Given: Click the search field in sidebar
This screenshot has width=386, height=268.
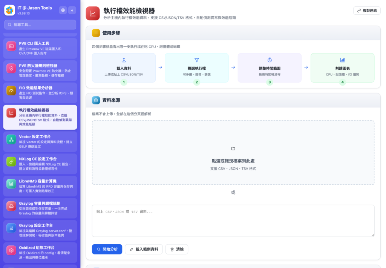Looking at the screenshot, I should click(40, 25).
